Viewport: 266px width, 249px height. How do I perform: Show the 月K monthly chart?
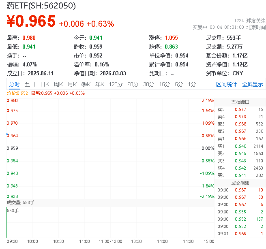point(72,84)
